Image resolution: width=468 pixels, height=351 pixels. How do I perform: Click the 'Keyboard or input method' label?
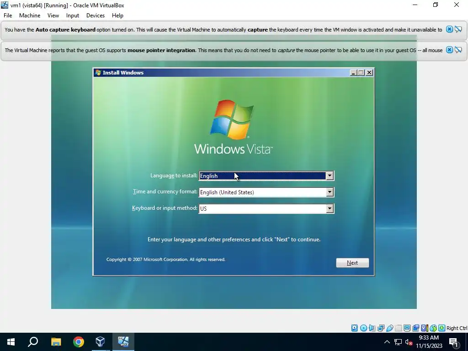(165, 208)
